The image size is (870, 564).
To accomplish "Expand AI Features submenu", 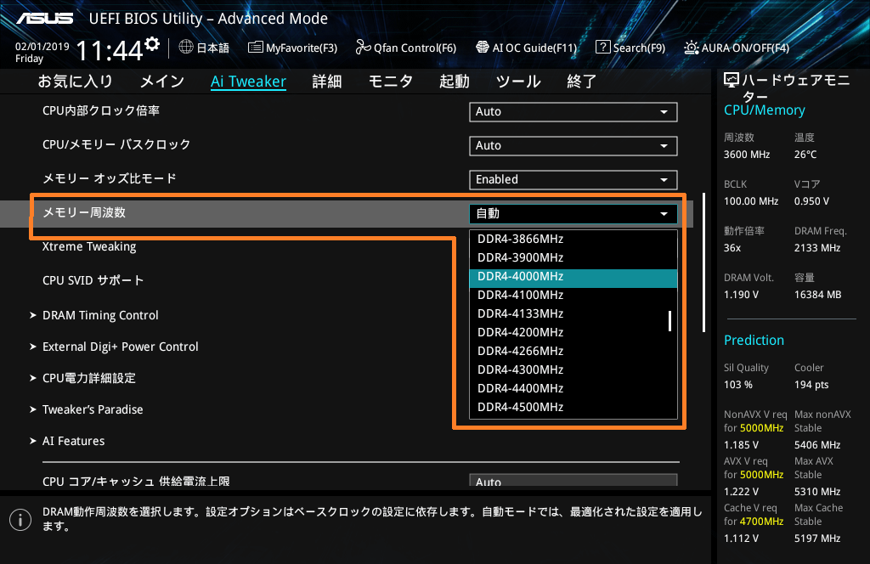I will point(73,441).
